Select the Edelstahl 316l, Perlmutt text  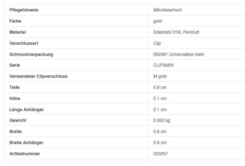(176, 32)
